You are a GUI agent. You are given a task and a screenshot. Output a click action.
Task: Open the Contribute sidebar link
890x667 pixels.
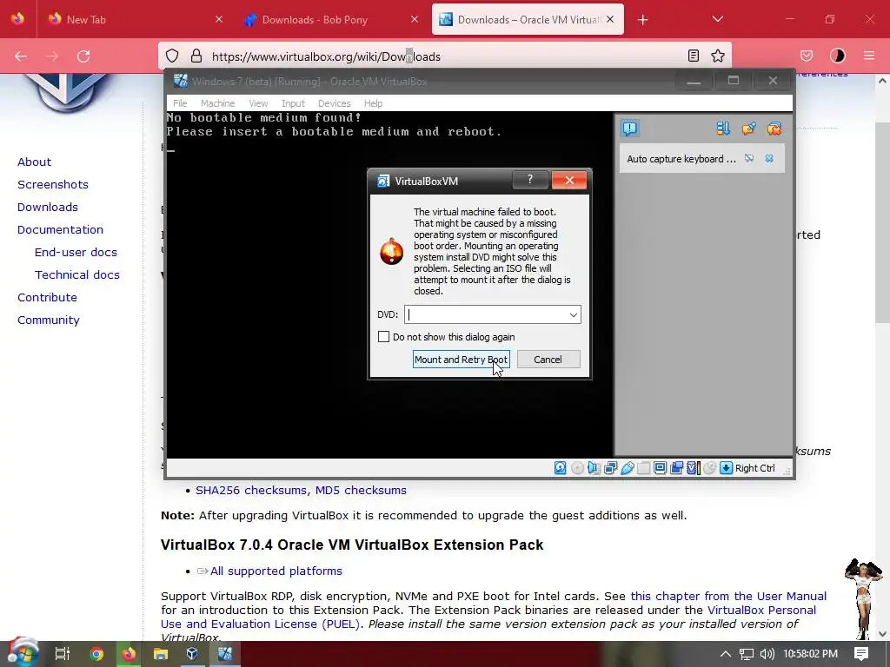pos(47,297)
